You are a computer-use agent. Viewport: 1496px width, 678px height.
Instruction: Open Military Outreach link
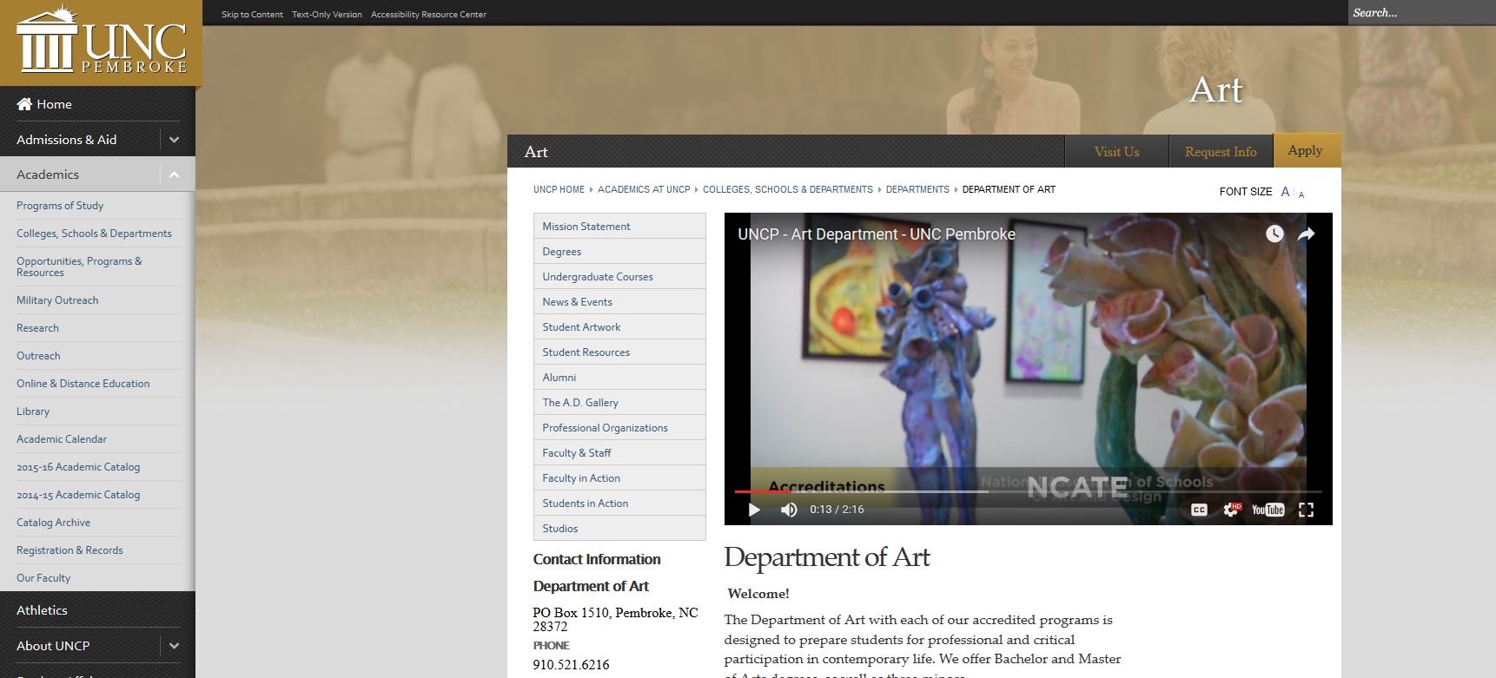[x=57, y=300]
